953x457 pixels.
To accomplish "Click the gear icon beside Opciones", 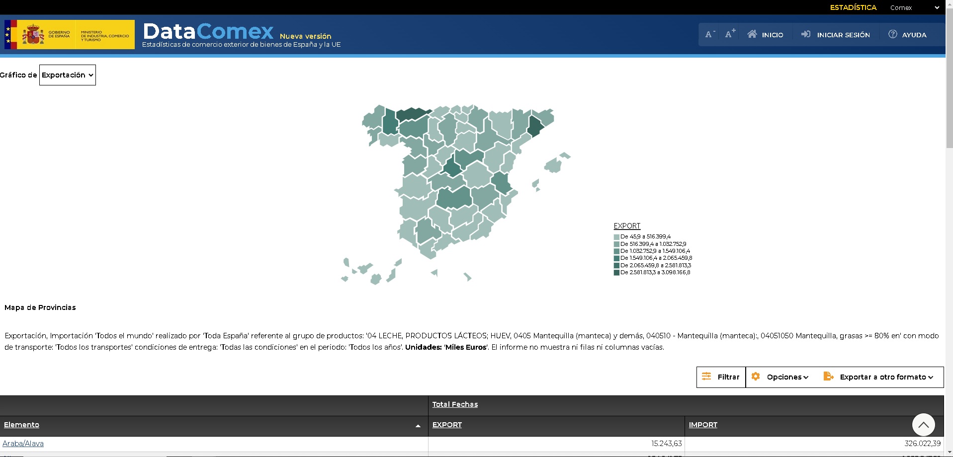I will point(756,377).
